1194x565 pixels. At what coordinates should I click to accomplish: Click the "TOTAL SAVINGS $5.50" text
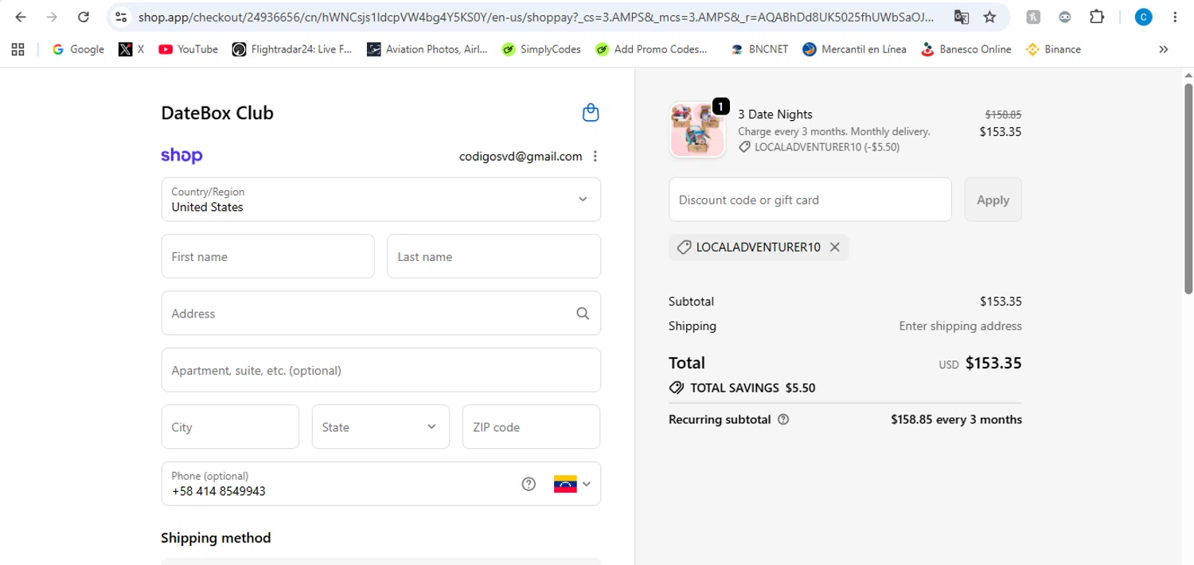point(752,388)
